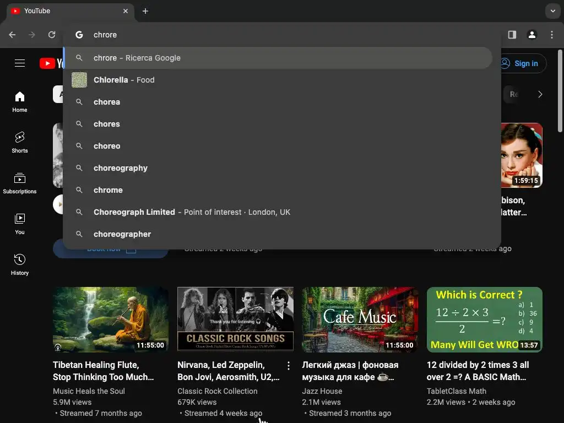Screen dimensions: 564x423
Task: Click the '2.2M views • 2 weeks ago' text
Action: tap(471, 402)
